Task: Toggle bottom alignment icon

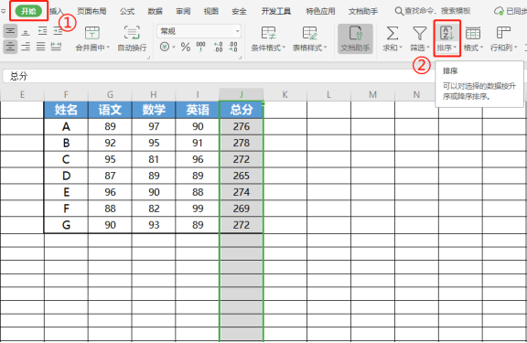Action: click(x=26, y=32)
